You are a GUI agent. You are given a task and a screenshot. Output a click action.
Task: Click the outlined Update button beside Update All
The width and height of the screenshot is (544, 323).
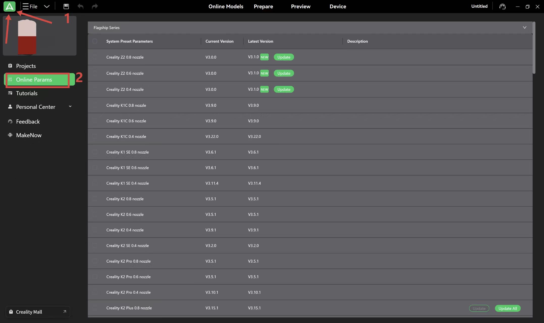click(x=479, y=308)
